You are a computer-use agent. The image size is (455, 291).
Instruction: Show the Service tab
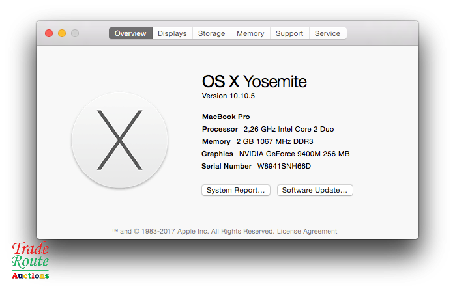pos(328,33)
